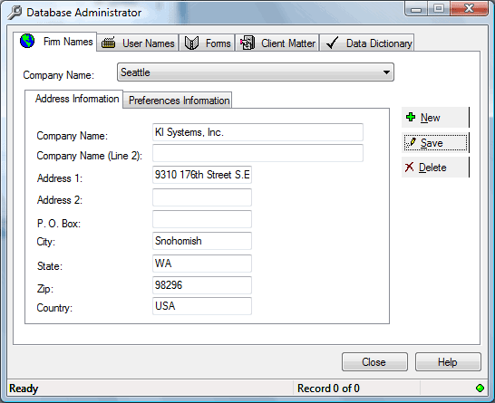Viewport: 495px width, 403px height.
Task: Click the globe icon on Firm Names tab
Action: pos(27,41)
